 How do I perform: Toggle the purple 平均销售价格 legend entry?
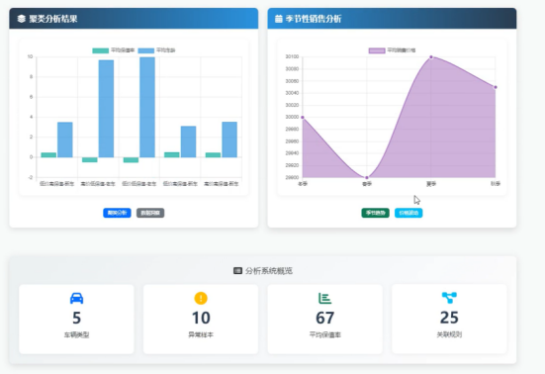click(392, 50)
